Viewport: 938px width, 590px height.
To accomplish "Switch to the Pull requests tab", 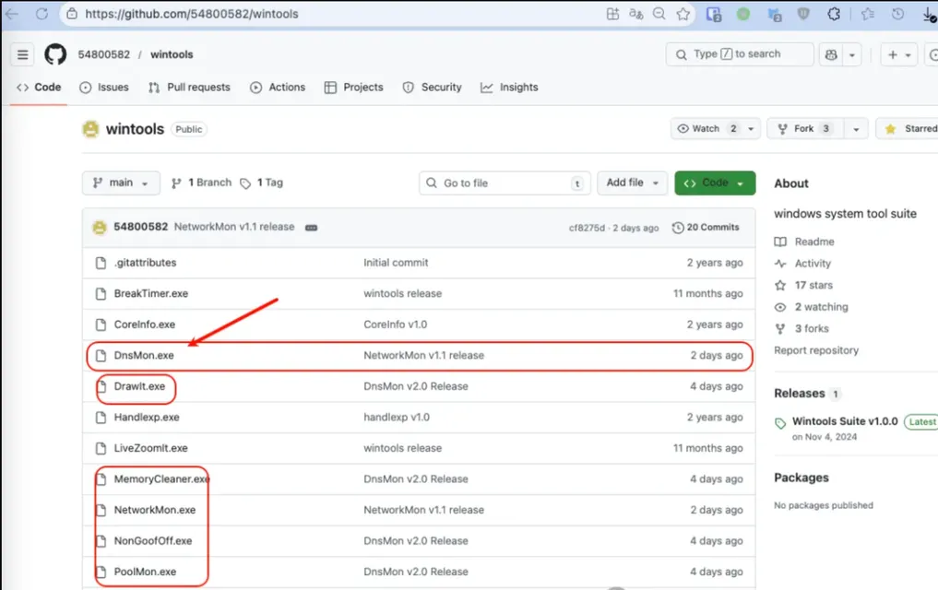I will coord(189,88).
